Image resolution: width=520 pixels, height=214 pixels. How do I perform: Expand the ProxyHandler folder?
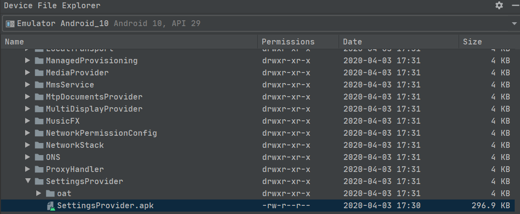pos(28,169)
